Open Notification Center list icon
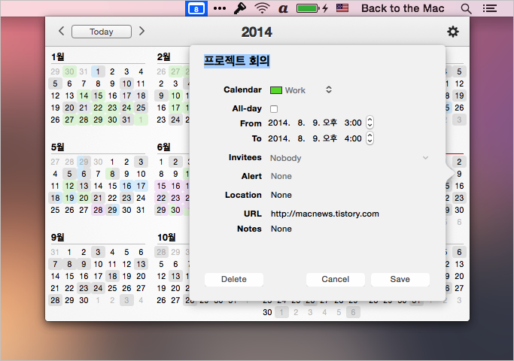This screenshot has height=361, width=514. (x=490, y=8)
